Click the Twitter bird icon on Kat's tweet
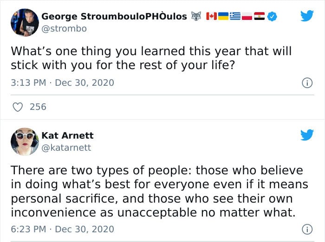The height and width of the screenshot is (242, 325). click(x=307, y=135)
